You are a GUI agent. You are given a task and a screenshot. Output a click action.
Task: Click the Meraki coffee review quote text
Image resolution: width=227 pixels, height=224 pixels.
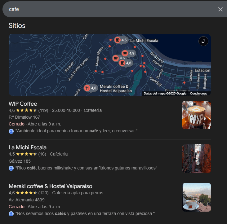coord(85,214)
